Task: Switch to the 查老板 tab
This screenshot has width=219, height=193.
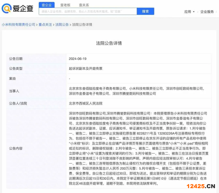Action: [x=65, y=5]
